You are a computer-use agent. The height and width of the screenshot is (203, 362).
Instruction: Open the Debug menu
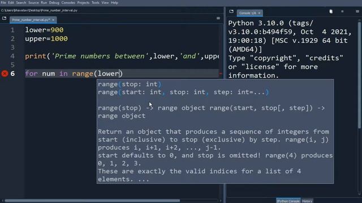coord(54,3)
